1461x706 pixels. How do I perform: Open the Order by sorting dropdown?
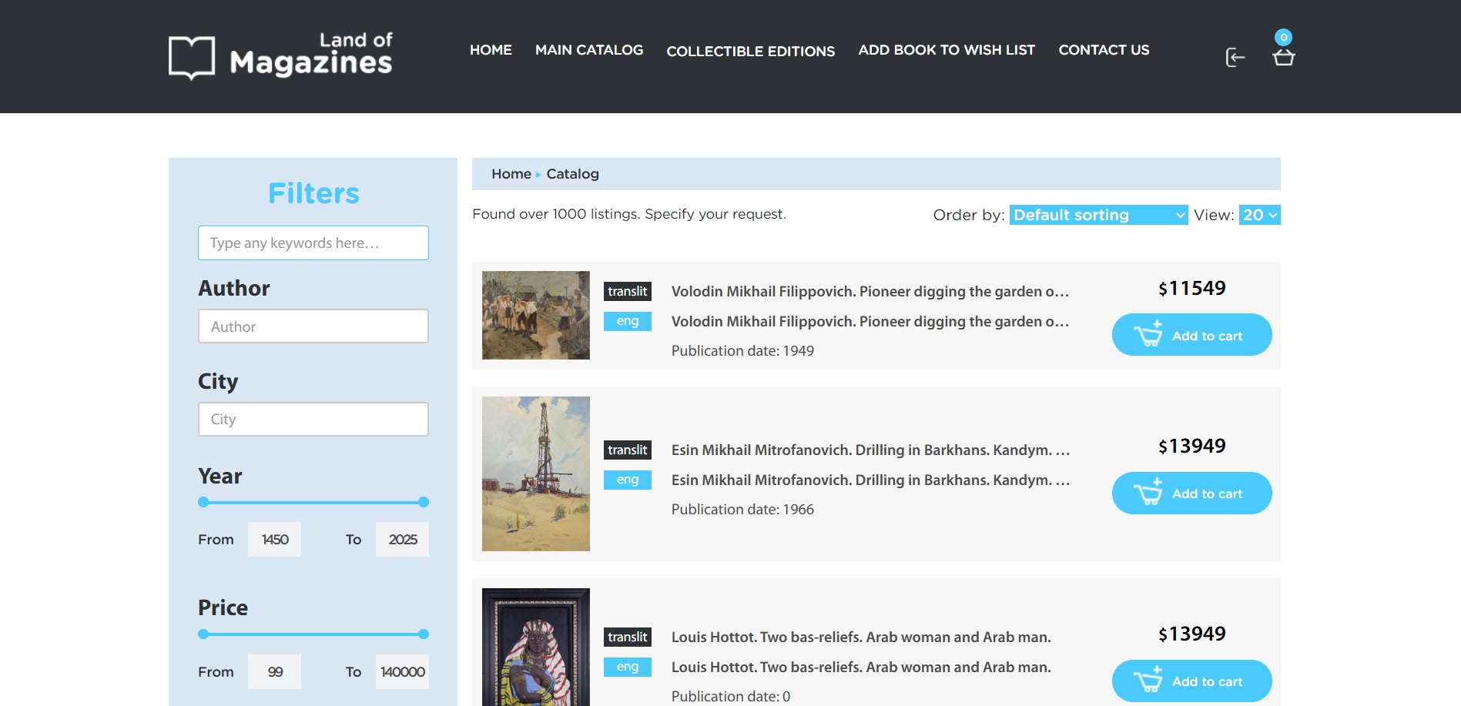tap(1098, 215)
